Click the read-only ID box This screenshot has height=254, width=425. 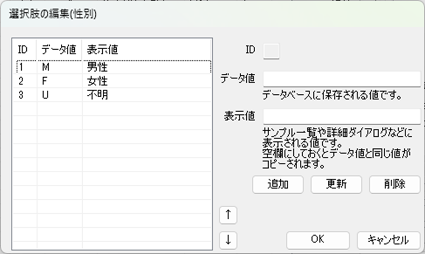[x=271, y=50]
